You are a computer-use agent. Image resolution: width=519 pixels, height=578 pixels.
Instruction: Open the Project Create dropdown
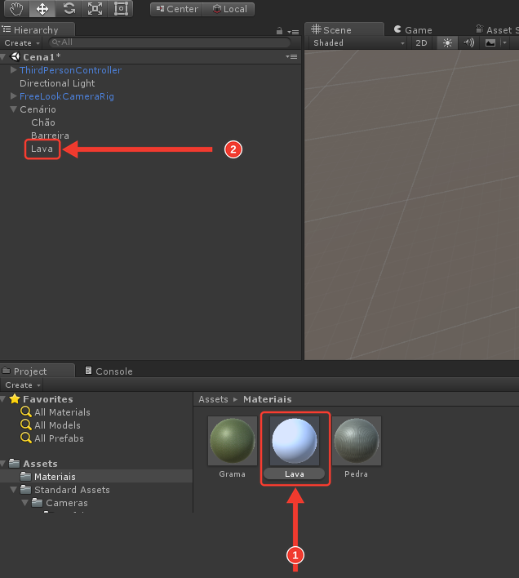(22, 385)
